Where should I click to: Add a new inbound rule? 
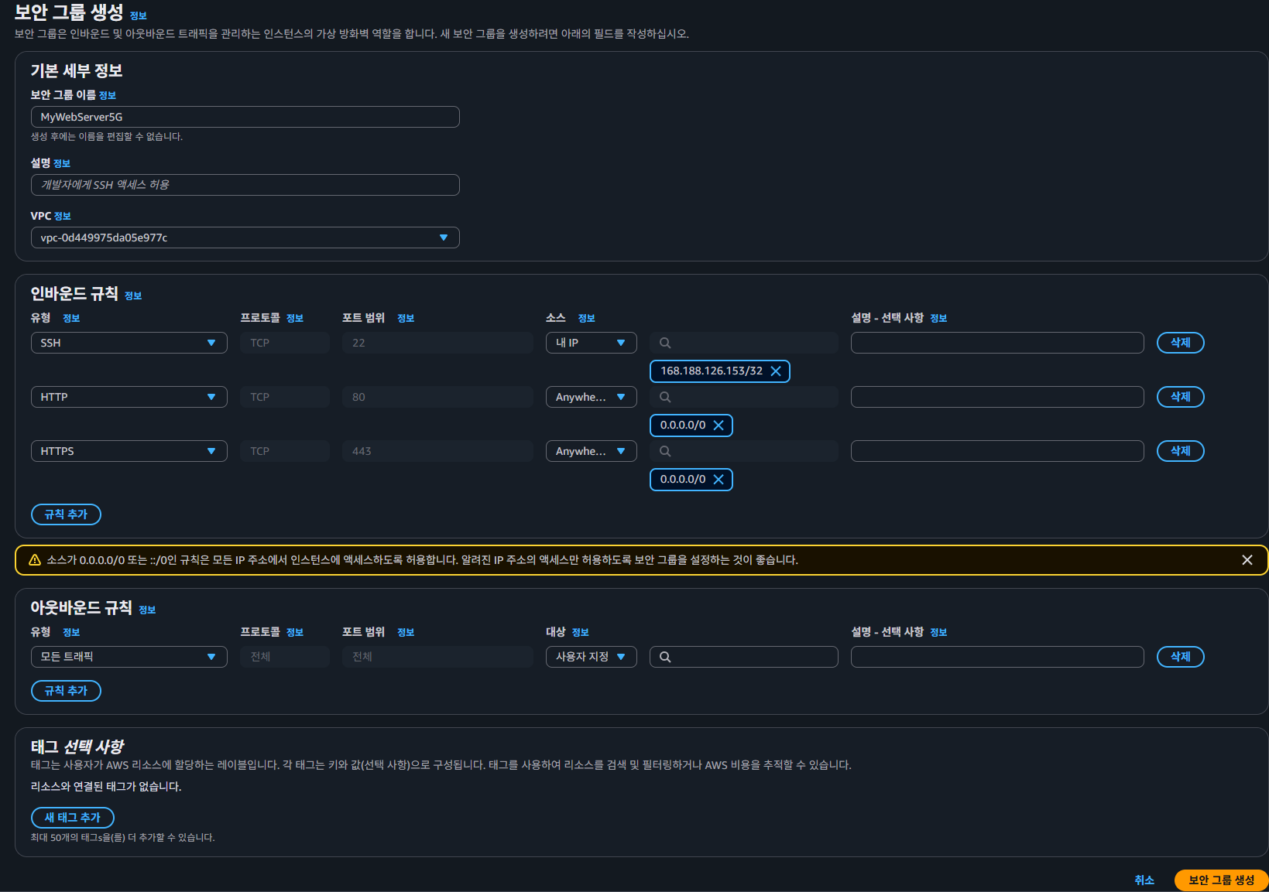[x=66, y=514]
